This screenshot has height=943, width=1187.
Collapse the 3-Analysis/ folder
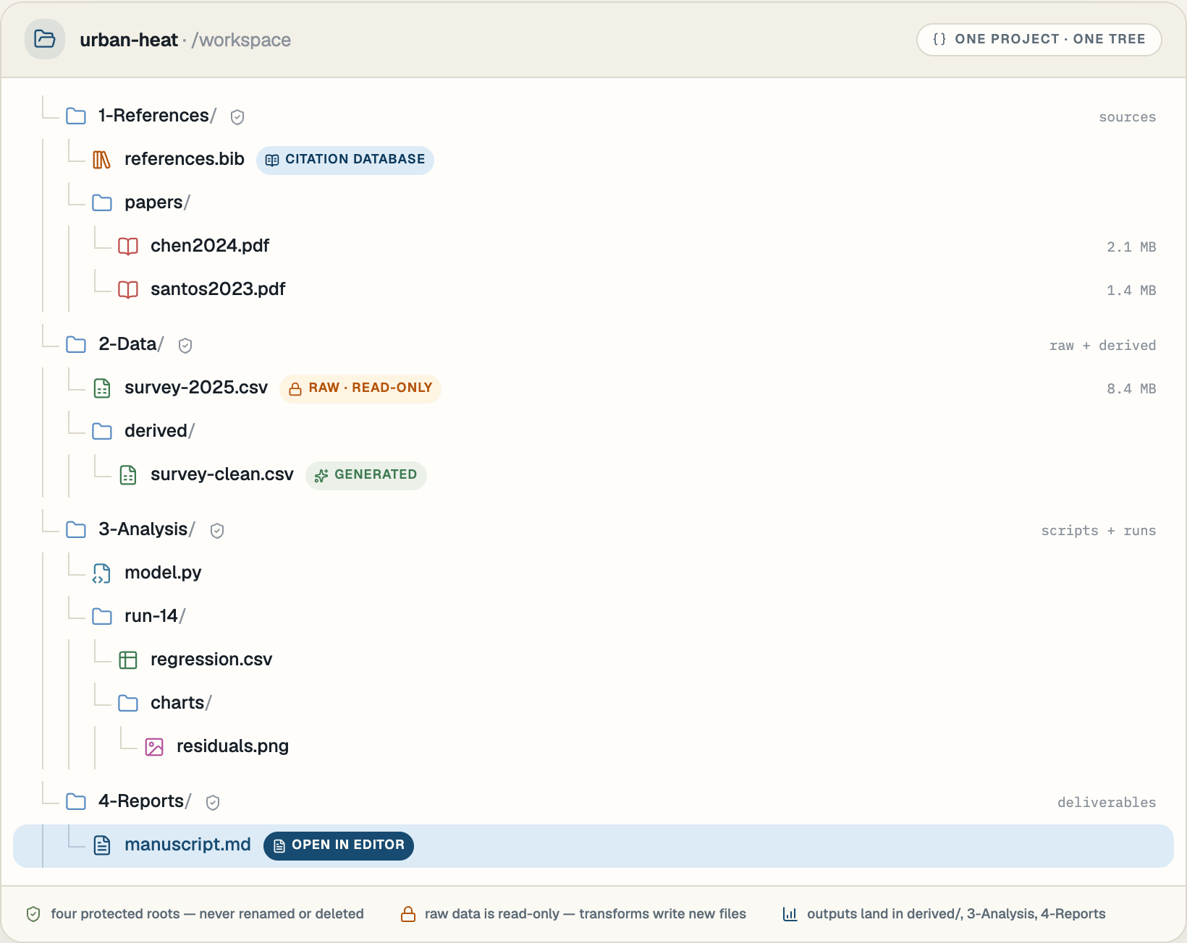coord(76,530)
